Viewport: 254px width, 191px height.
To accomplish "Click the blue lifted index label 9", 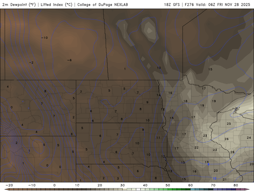I will coord(208,164).
